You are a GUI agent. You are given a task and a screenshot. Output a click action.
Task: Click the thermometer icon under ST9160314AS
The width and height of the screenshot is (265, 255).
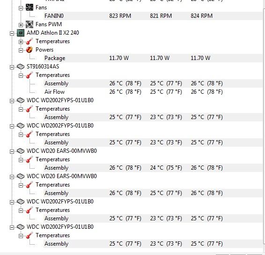tap(29, 75)
